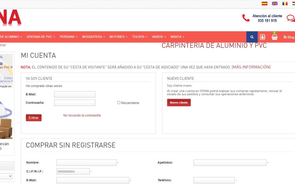This screenshot has width=295, height=184.
Task: Open the shopping basket icon
Action: [275, 36]
